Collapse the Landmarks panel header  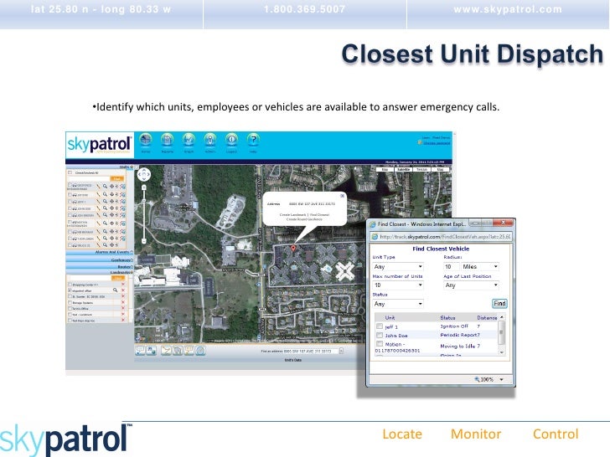pos(99,272)
